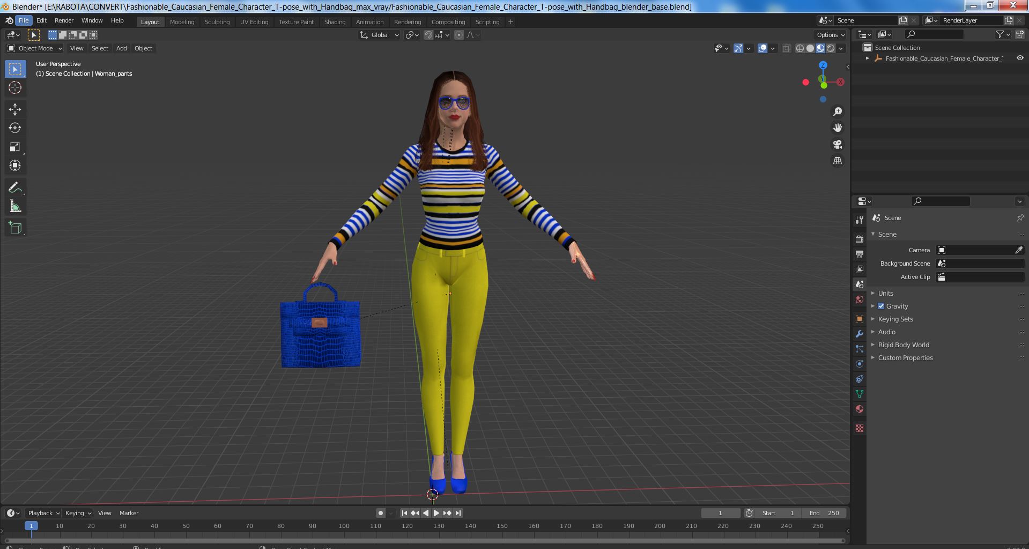This screenshot has height=549, width=1029.
Task: Expand Fashionable_Caucasian_Female_Character collection in outliner
Action: (868, 58)
